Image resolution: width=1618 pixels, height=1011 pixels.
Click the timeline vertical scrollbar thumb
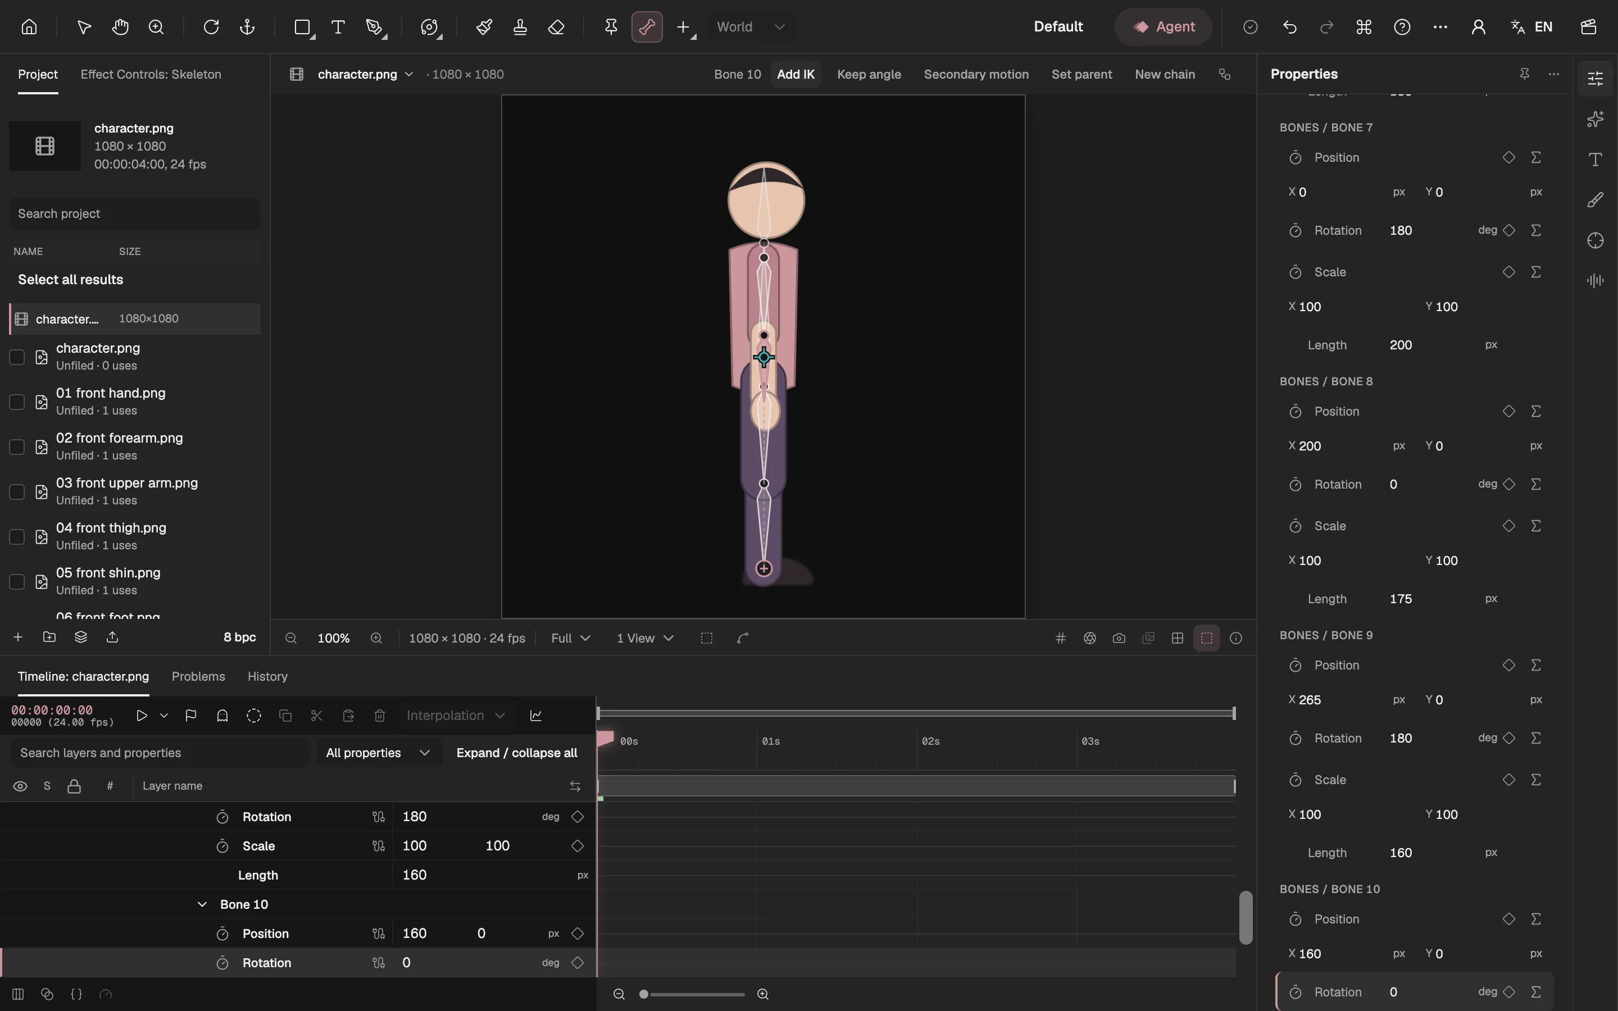tap(1246, 917)
